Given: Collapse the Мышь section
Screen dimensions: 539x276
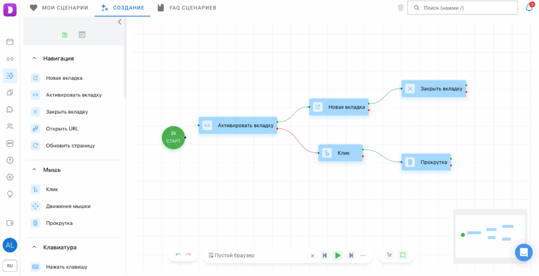Looking at the screenshot, I should 35,170.
